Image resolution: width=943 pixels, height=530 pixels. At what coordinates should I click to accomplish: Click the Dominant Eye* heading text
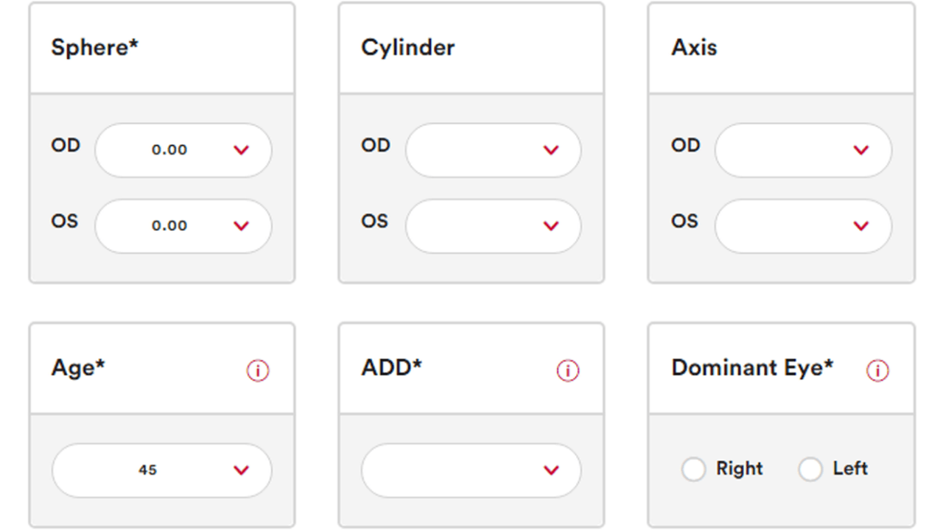tap(752, 368)
